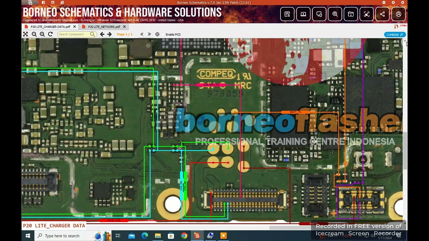
Task: Open the schematic document list icon
Action: [287, 14]
